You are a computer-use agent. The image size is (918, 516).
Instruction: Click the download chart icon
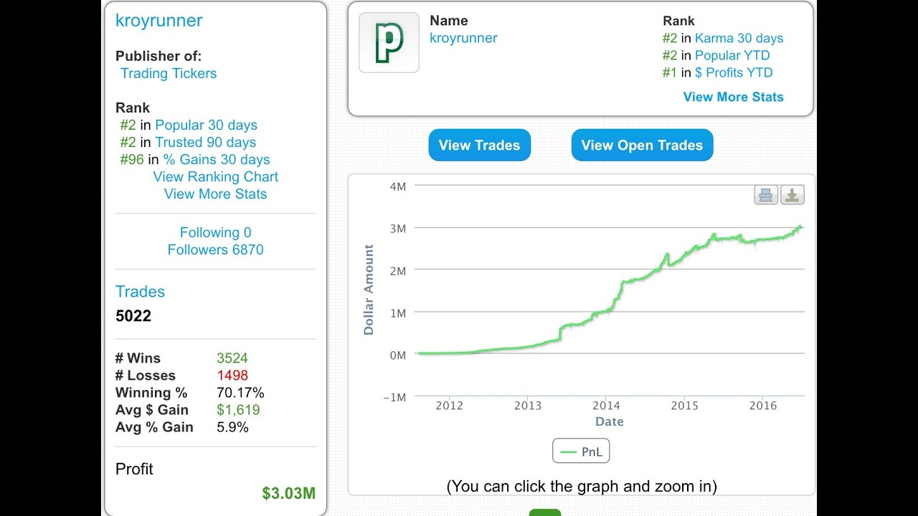click(x=792, y=195)
